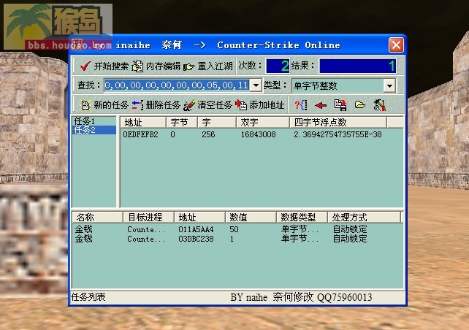Click the red checkmark search icon
Screen dimensions: 469x330
tap(85, 66)
